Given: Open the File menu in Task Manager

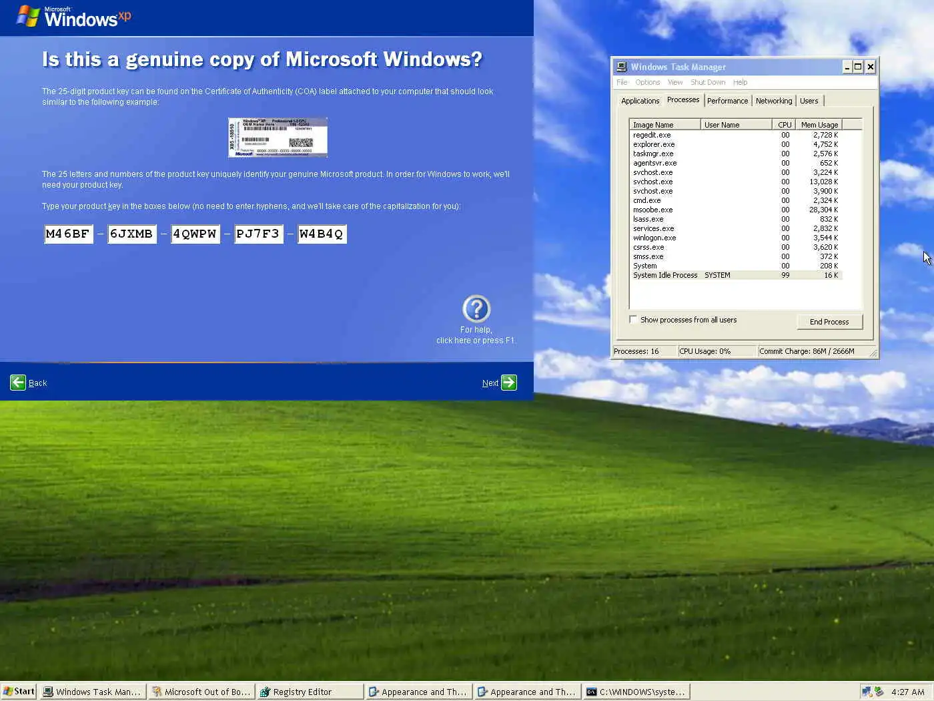Looking at the screenshot, I should tap(622, 82).
